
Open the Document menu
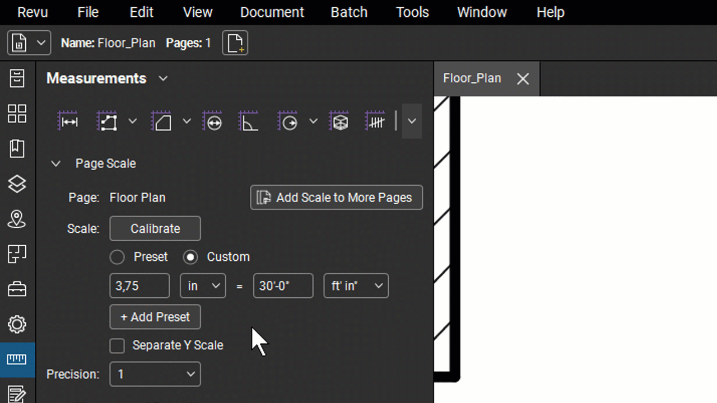point(272,12)
